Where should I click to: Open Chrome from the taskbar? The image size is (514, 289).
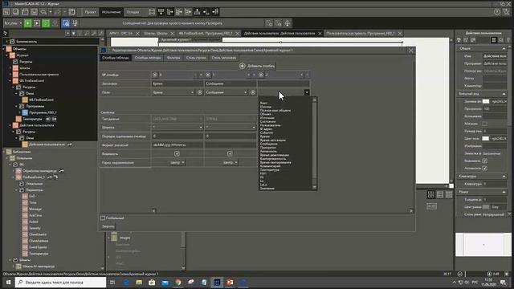(178, 282)
